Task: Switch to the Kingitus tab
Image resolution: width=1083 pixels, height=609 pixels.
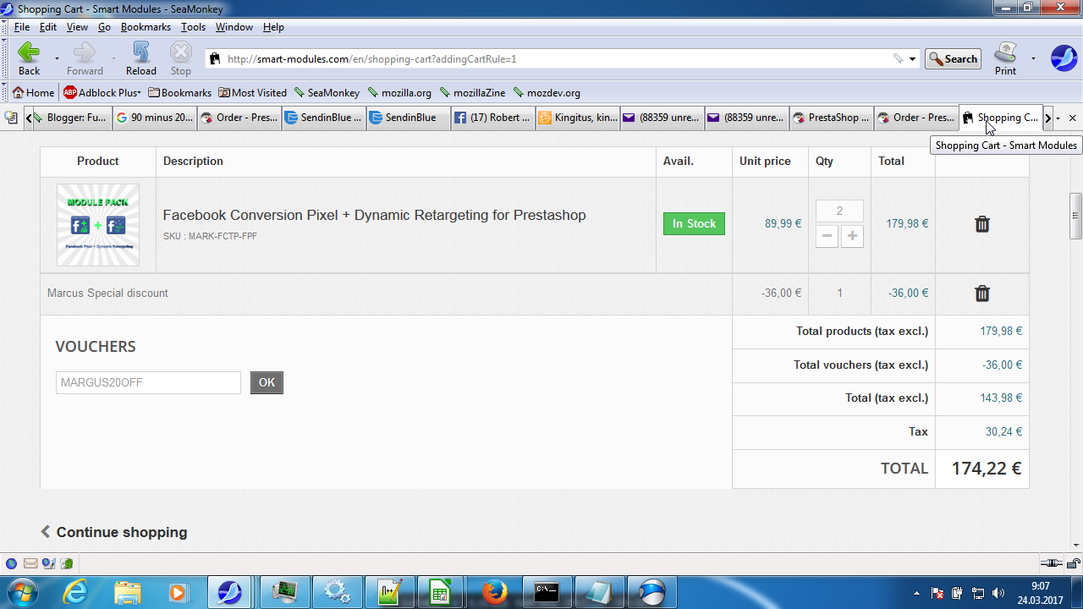Action: tap(578, 118)
